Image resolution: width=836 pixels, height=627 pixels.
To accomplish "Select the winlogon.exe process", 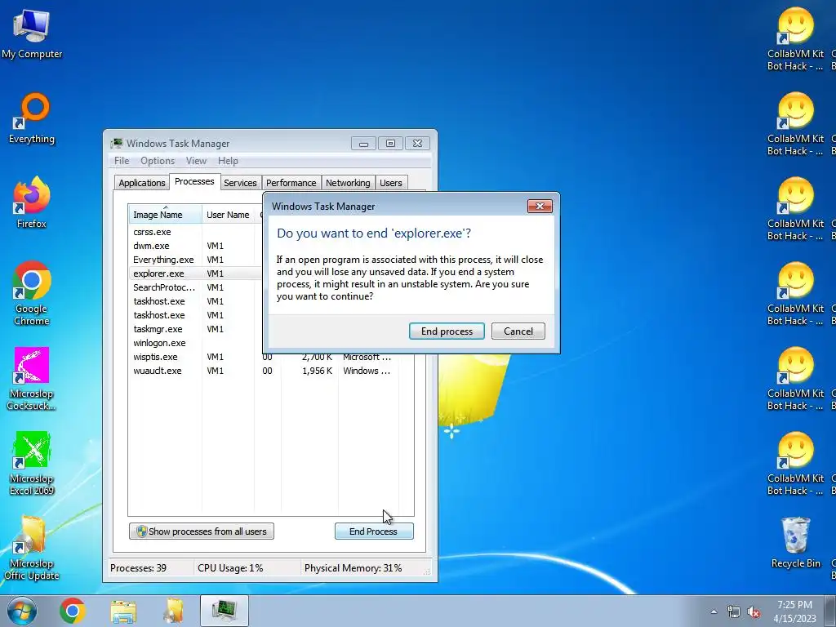I will (195, 343).
